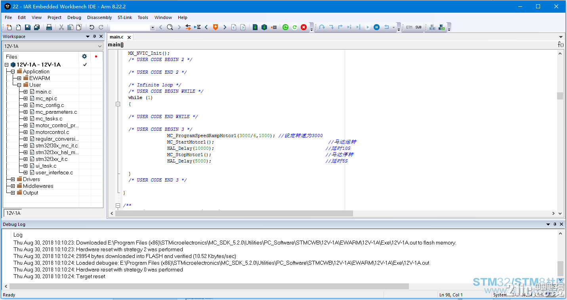This screenshot has width=567, height=300.
Task: Open the Disassembly menu
Action: pyautogui.click(x=99, y=17)
